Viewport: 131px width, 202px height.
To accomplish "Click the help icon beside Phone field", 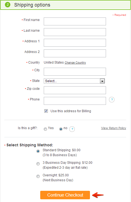I will point(112,100).
